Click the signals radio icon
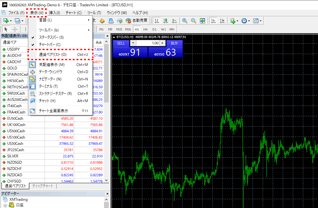Screen dimensions: 318x208 [120, 21]
